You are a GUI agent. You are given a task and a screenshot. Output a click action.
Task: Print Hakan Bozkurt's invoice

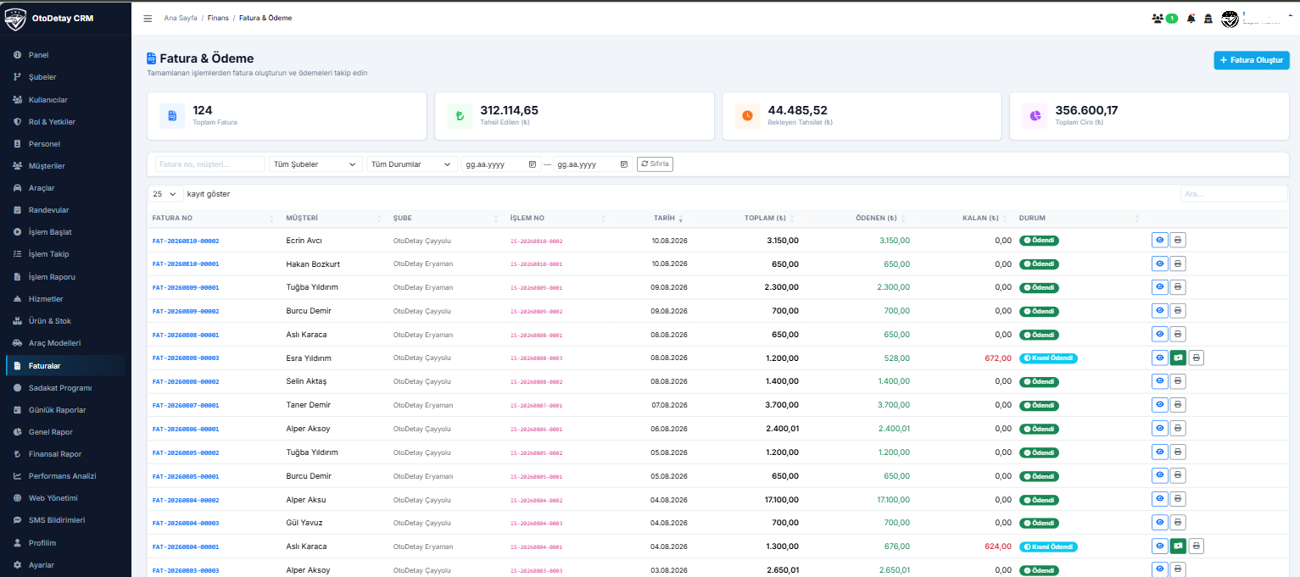coord(1178,264)
